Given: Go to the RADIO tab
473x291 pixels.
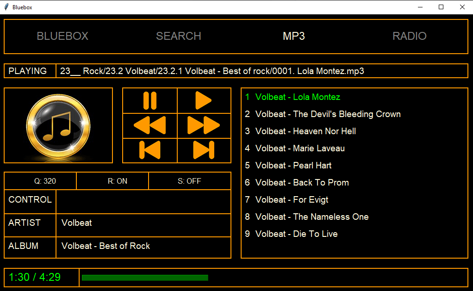Looking at the screenshot, I should (409, 36).
